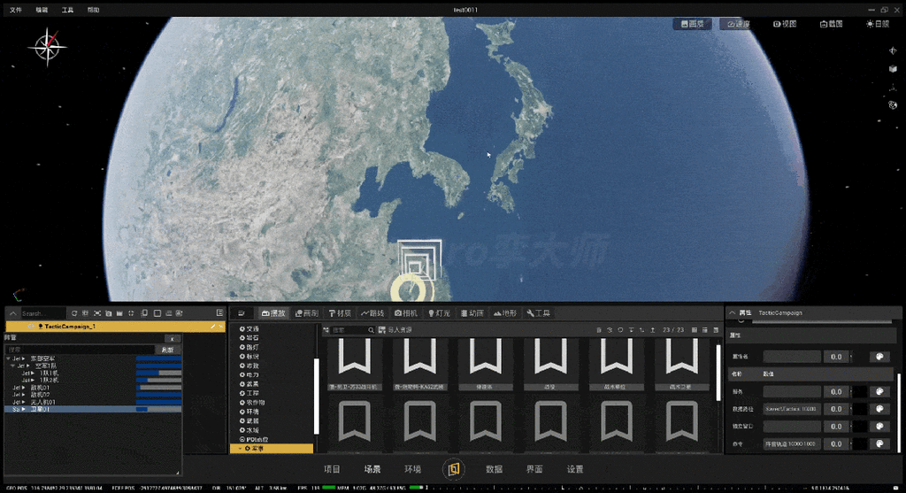Expand the 环境 category in asset tree
Screen dimensions: 906x493
pos(250,412)
